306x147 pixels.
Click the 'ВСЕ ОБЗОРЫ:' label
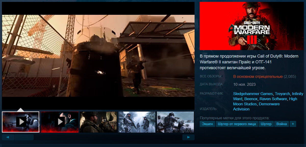tap(211, 76)
